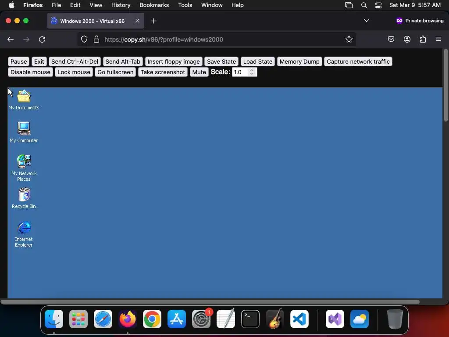Open Safari from the Dock

pos(103,319)
